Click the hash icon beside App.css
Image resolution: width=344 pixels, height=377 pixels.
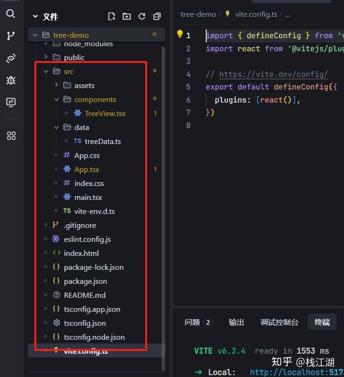67,155
